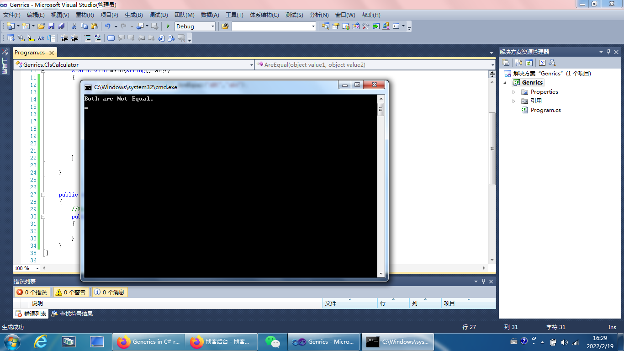624x351 pixels.
Task: Open a file using the folder icon
Action: tap(41, 26)
